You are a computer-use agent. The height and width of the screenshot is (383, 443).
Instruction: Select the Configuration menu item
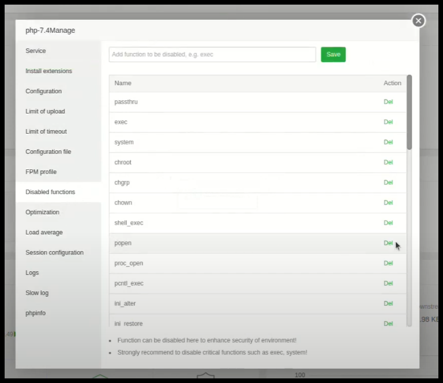coord(44,91)
